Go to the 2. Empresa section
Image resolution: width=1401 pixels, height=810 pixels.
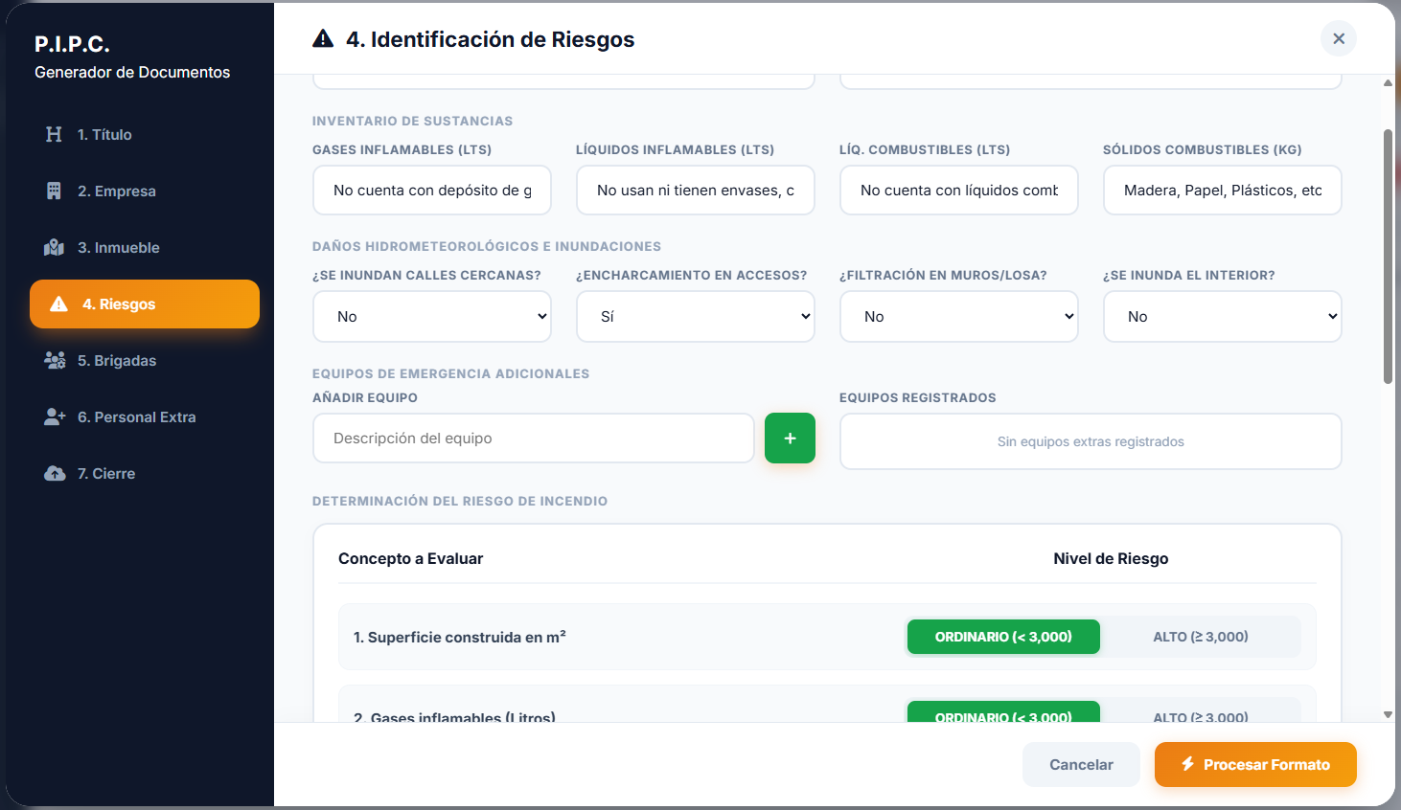[145, 191]
